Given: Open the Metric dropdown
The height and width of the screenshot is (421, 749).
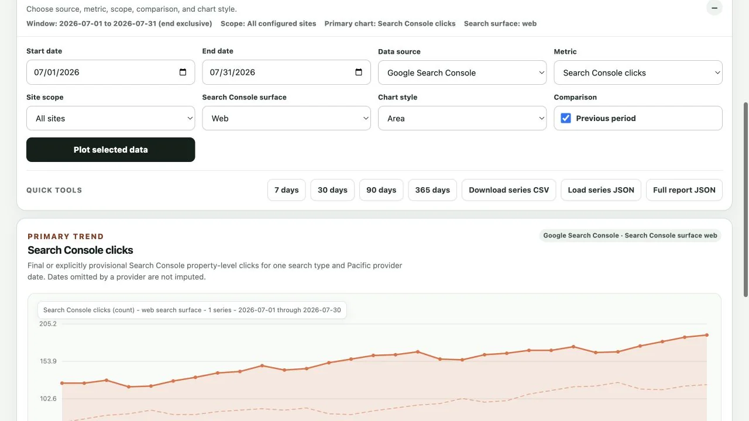Looking at the screenshot, I should click(x=638, y=73).
